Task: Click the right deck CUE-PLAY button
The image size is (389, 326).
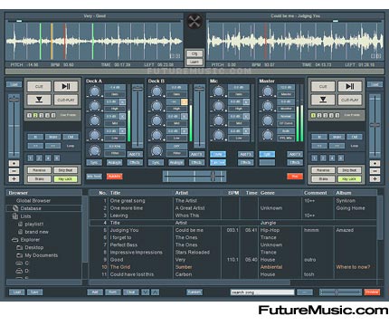Action: 350,100
